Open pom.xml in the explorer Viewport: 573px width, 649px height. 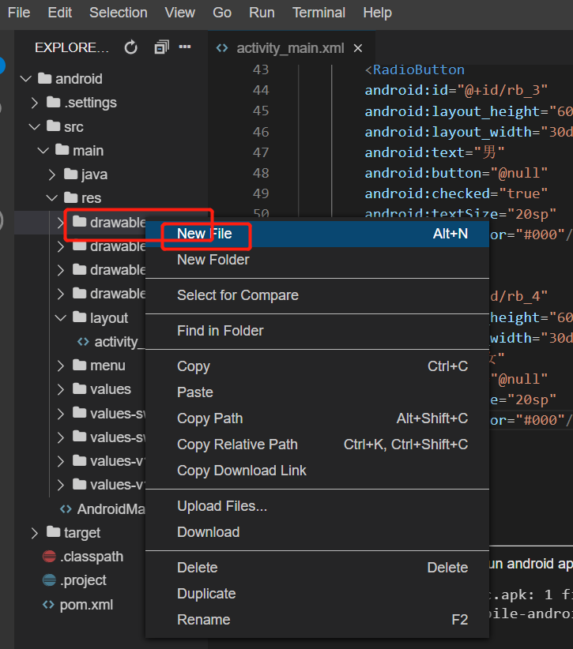click(x=86, y=605)
